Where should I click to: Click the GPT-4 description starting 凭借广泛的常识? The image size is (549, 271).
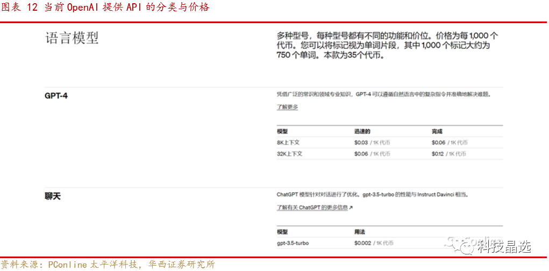click(x=384, y=94)
